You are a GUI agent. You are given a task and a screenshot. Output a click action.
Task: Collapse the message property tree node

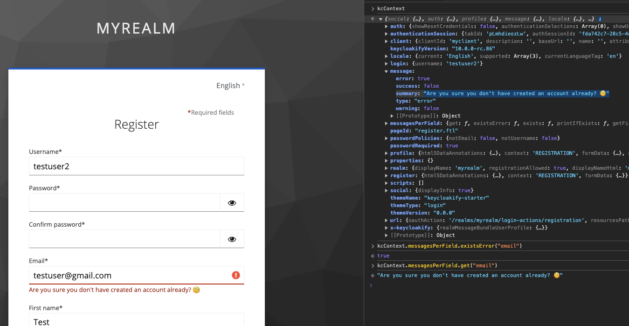click(x=386, y=71)
